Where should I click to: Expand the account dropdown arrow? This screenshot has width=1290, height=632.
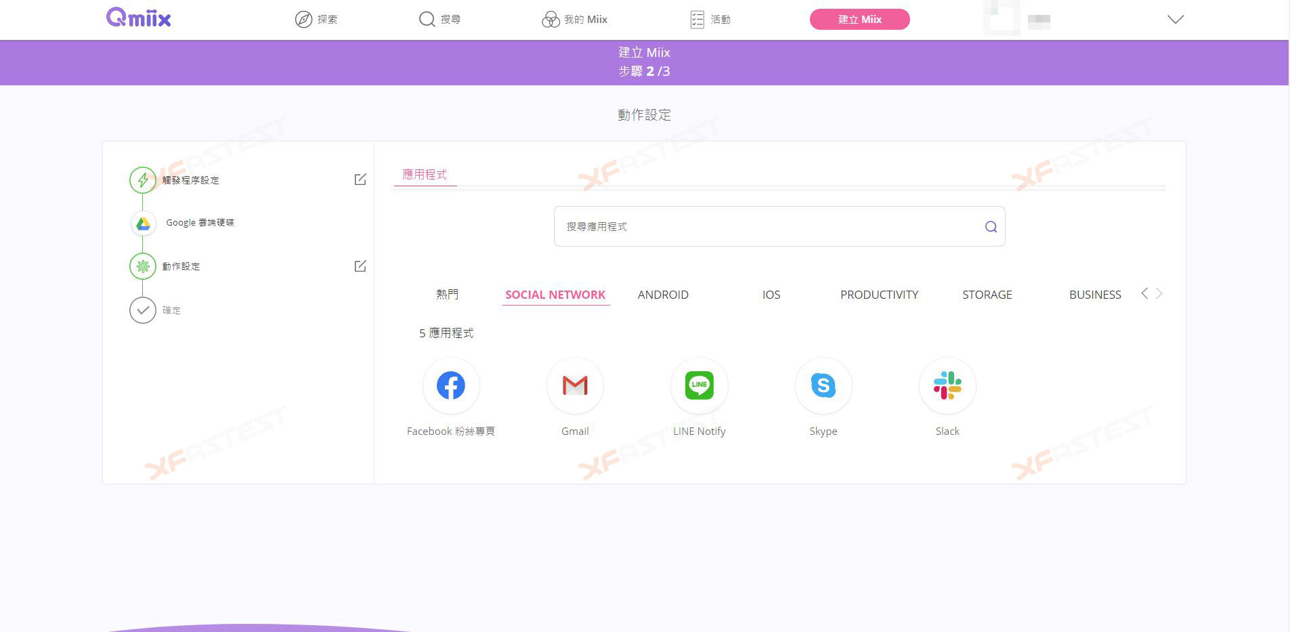(1176, 20)
